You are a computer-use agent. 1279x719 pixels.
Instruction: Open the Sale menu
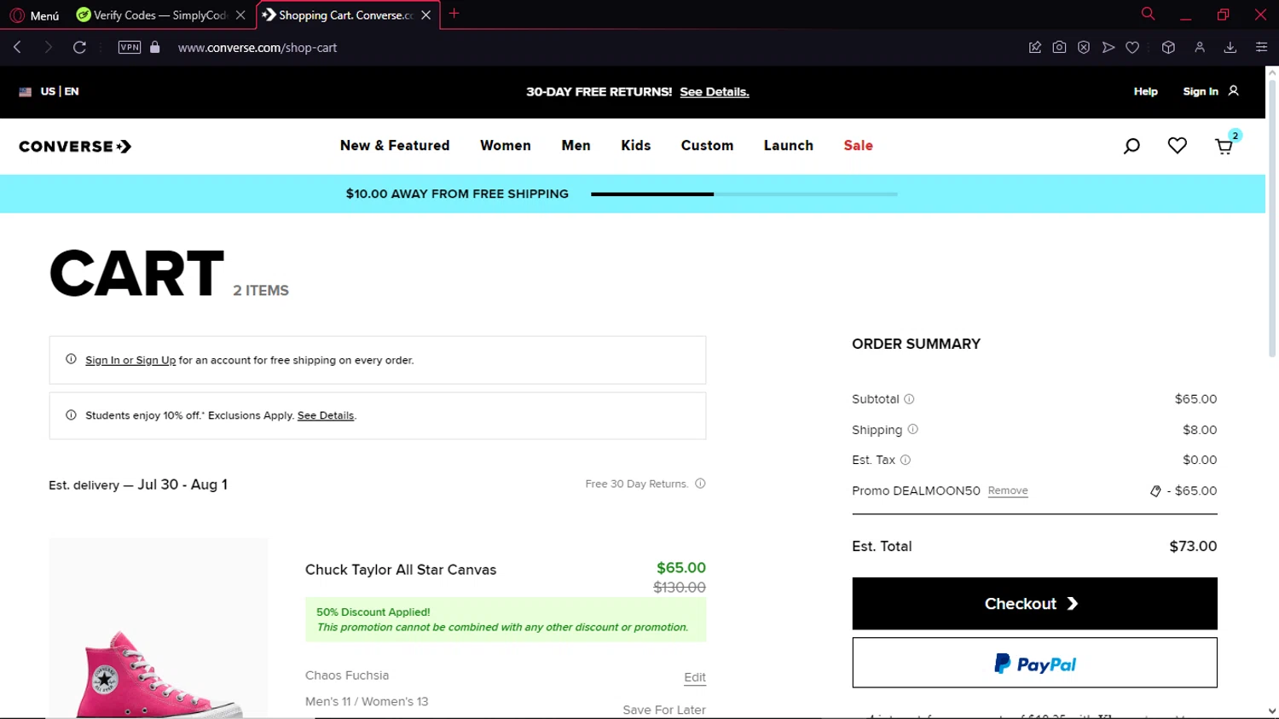pyautogui.click(x=859, y=146)
